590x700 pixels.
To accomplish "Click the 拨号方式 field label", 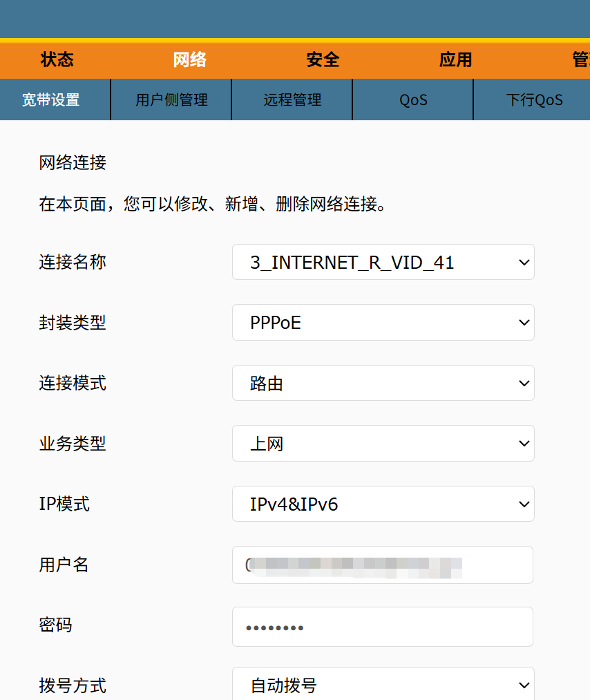I will 73,685.
